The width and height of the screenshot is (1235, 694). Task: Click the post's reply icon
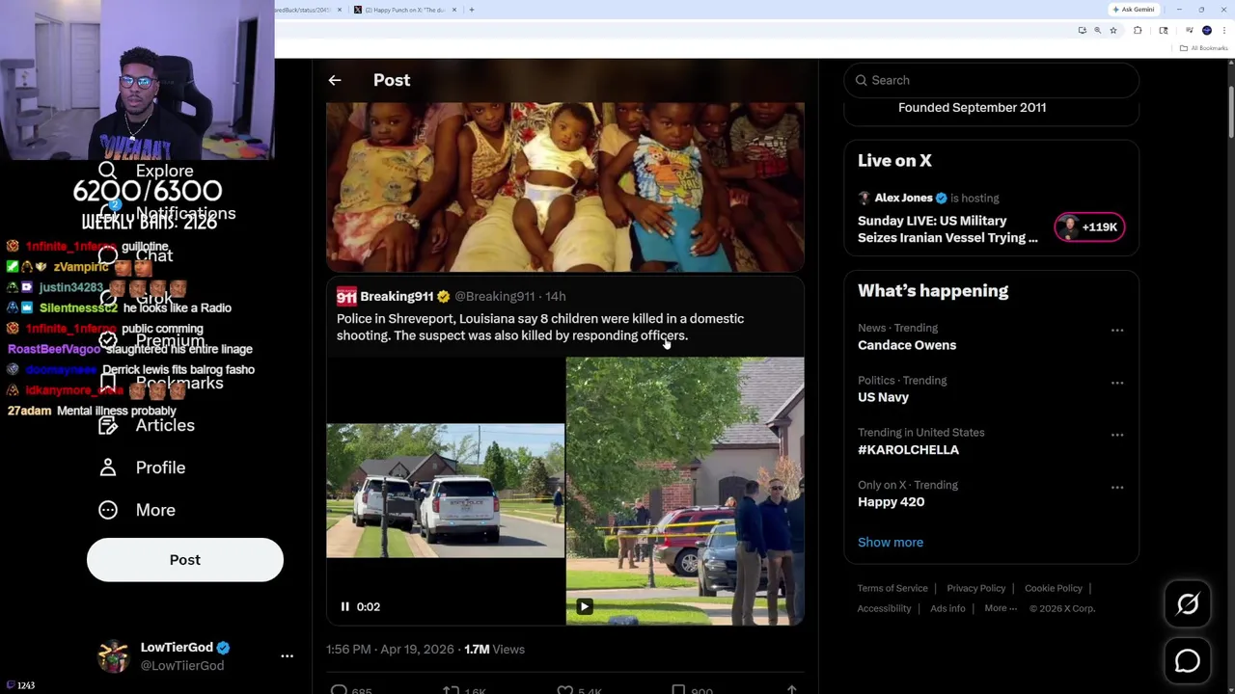click(339, 690)
